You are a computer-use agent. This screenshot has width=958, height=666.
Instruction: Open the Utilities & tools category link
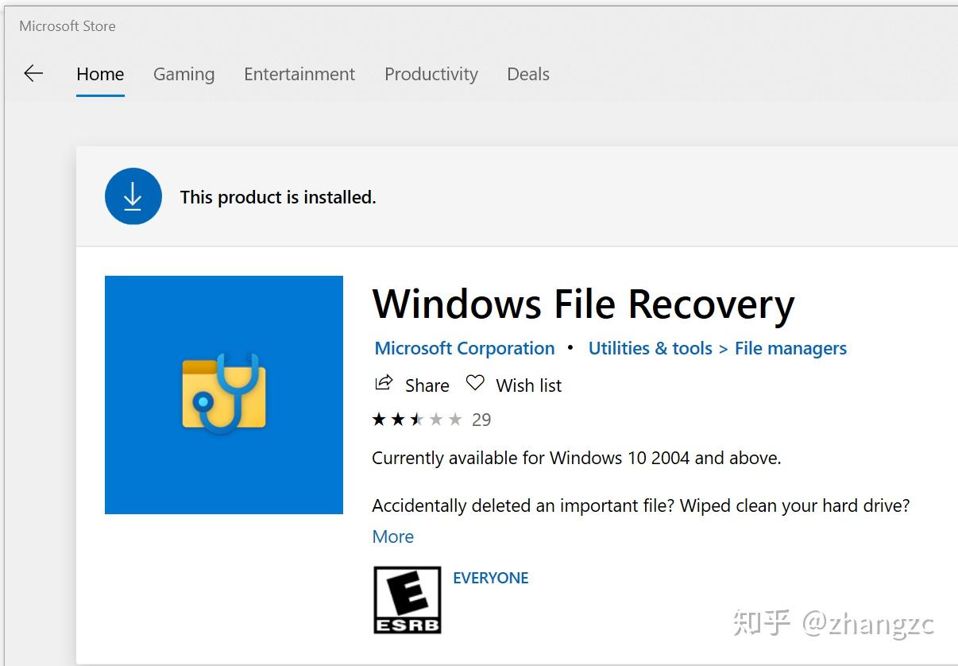pos(650,348)
